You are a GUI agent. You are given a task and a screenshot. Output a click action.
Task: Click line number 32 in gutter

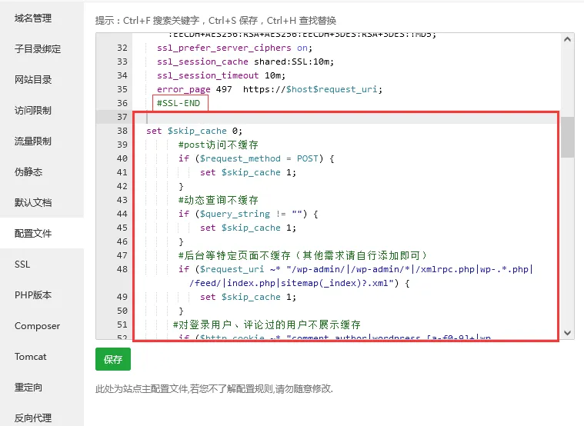[x=122, y=48]
